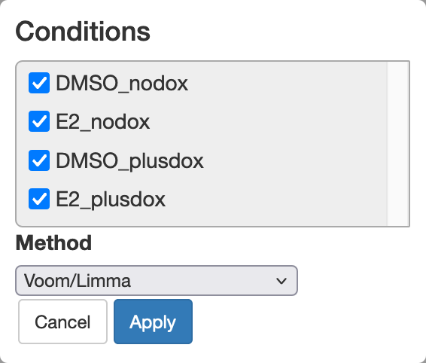This screenshot has height=363, width=426.
Task: Toggle the E2_nodox checkbox
Action: click(39, 121)
